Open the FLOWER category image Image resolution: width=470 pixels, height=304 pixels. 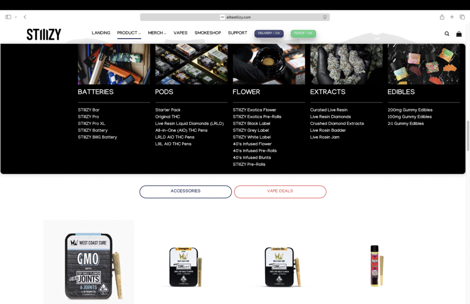click(269, 64)
